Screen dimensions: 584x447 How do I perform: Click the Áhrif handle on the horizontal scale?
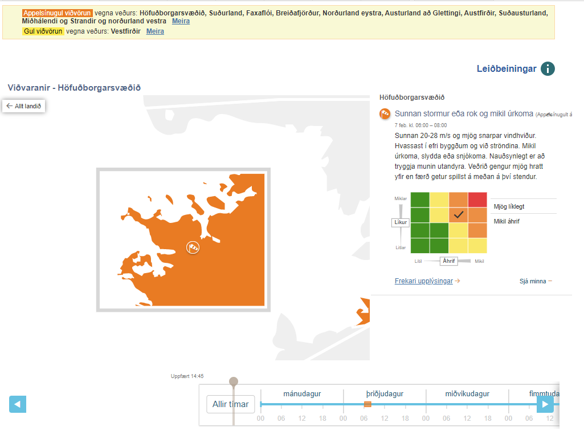449,261
